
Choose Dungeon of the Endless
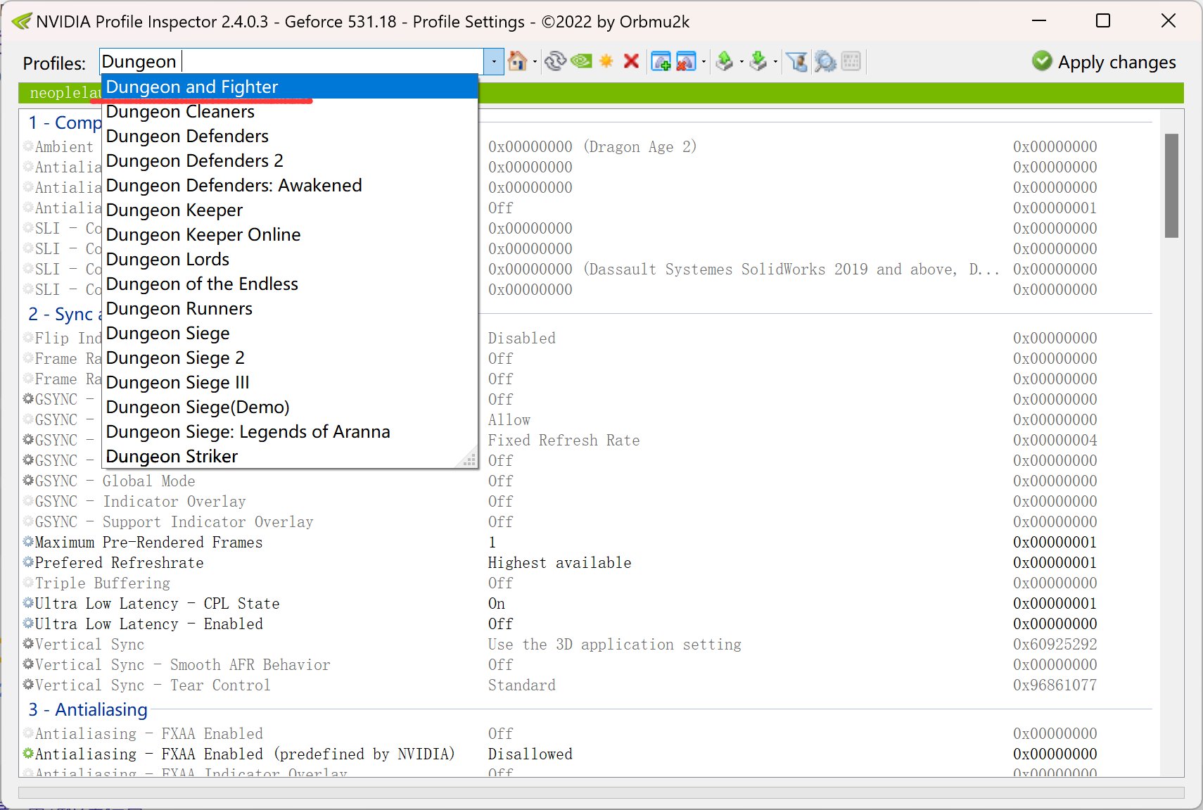(291, 284)
